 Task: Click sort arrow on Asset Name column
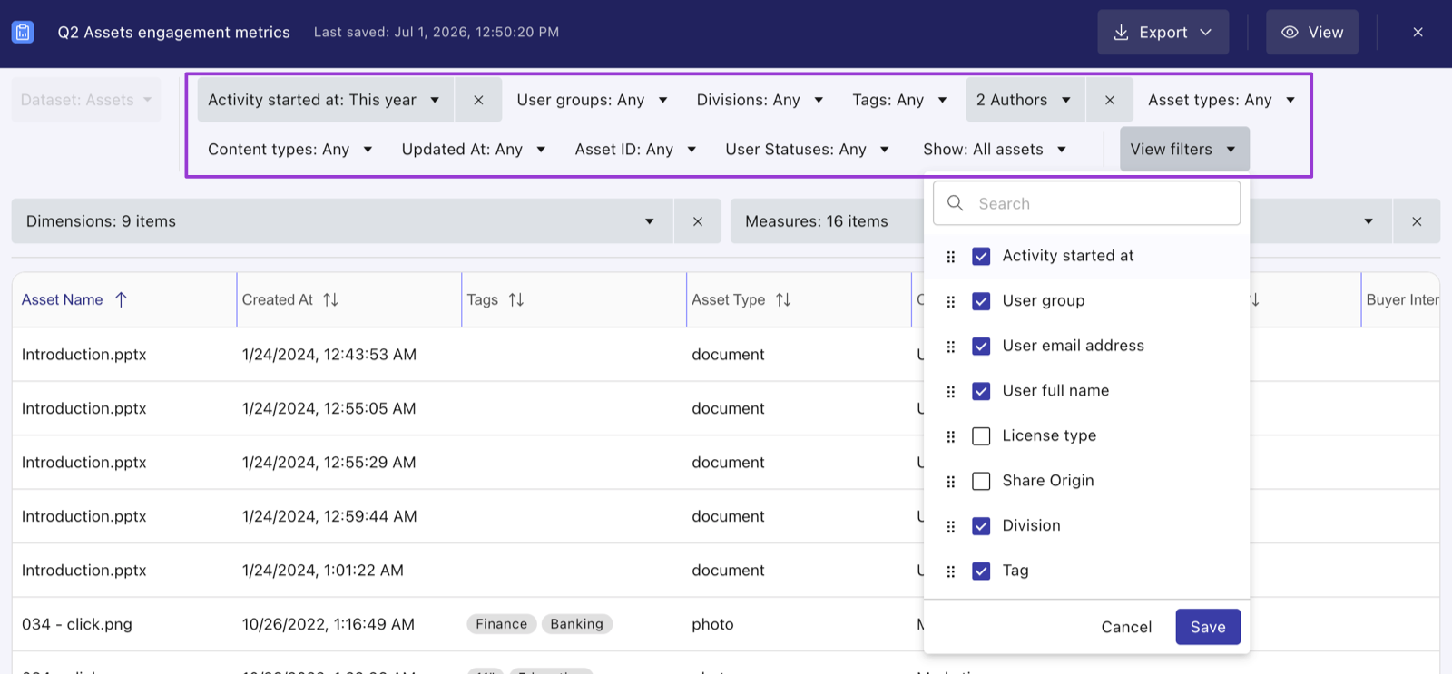click(x=121, y=299)
